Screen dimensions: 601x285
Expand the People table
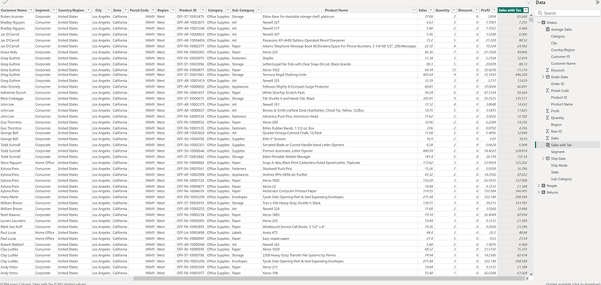pos(539,186)
